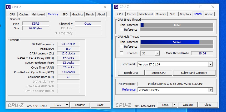Enable Multi Thread Reference checkbox
The width and height of the screenshot is (226, 112).
pos(121,47)
